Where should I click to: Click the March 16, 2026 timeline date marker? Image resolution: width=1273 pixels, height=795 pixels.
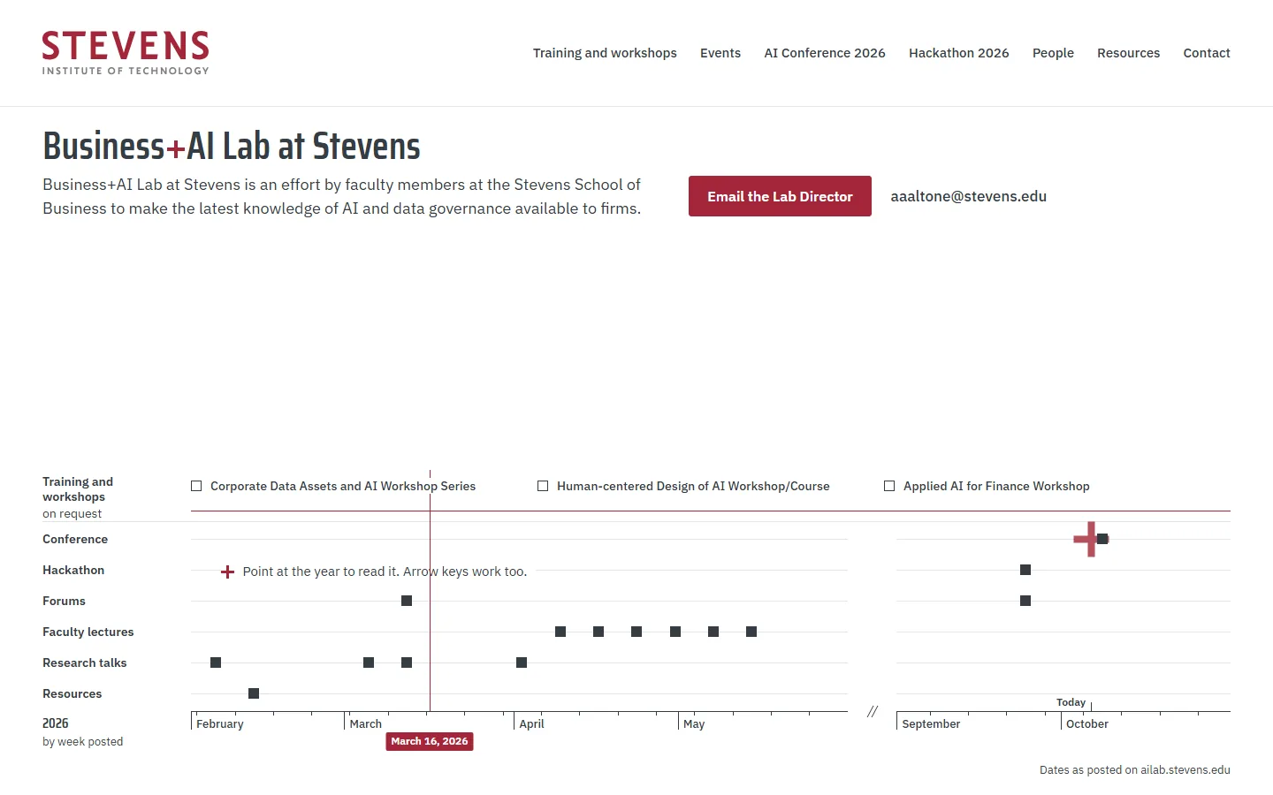point(430,741)
